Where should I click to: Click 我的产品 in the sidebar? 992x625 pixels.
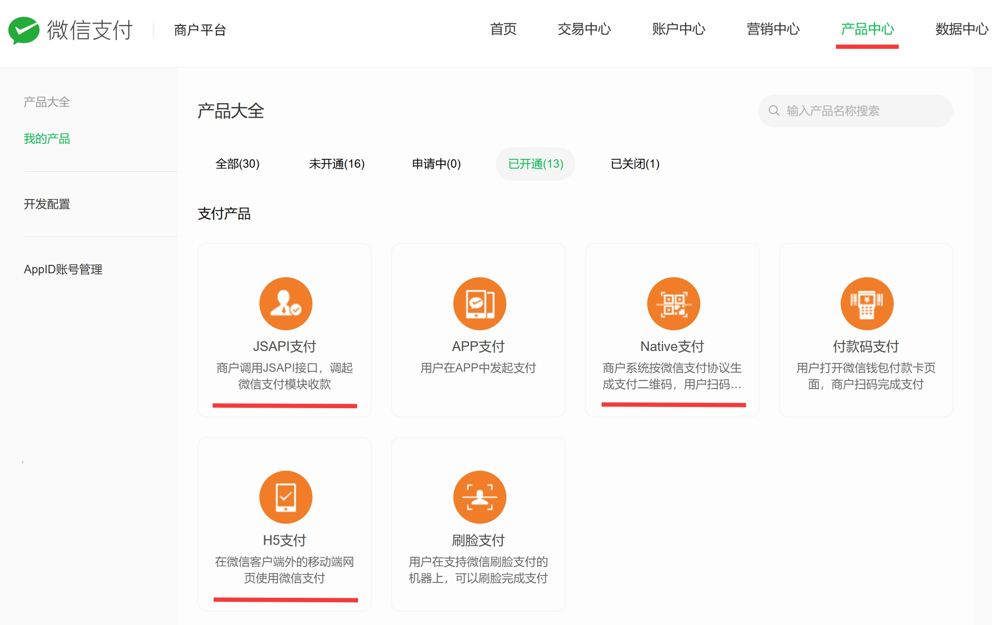click(x=47, y=139)
